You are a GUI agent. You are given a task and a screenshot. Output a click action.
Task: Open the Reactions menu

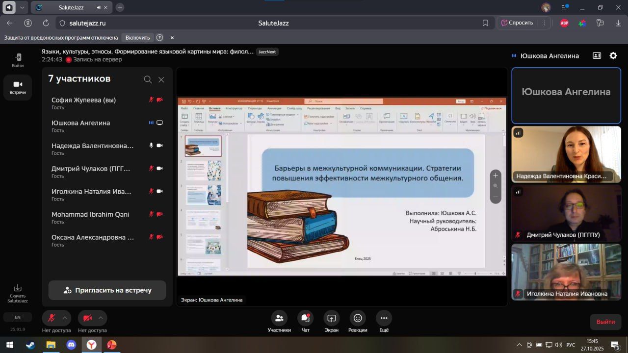tap(358, 318)
